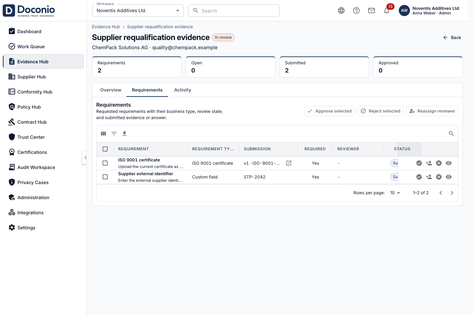Screen dimensions: 473x315
Task: Approve the Supplier external identifier row
Action: (419, 177)
